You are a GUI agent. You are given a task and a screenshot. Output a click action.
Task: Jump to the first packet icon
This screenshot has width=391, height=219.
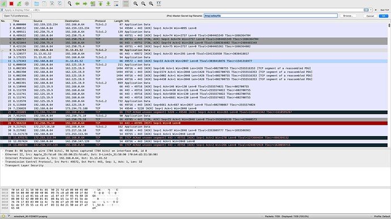tap(100, 3)
